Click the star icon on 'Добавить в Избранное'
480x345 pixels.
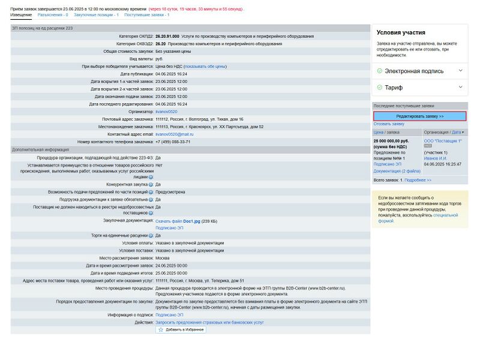pyautogui.click(x=160, y=329)
